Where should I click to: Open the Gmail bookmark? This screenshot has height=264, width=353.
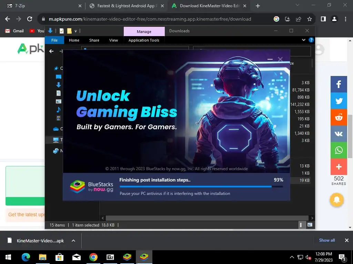click(x=14, y=31)
